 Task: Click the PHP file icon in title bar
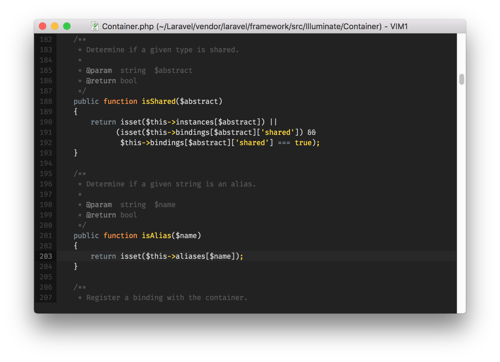(x=95, y=26)
